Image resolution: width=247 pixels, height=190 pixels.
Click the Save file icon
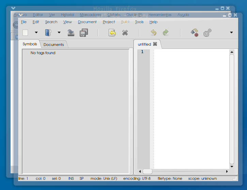71,33
